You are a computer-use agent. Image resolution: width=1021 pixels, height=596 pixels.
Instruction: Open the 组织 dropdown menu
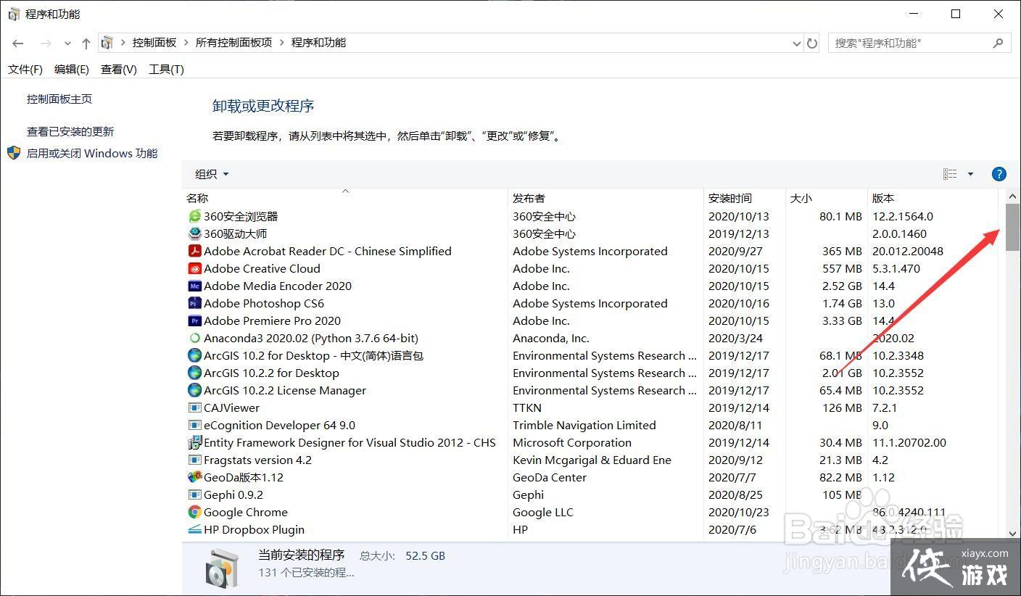pos(212,174)
